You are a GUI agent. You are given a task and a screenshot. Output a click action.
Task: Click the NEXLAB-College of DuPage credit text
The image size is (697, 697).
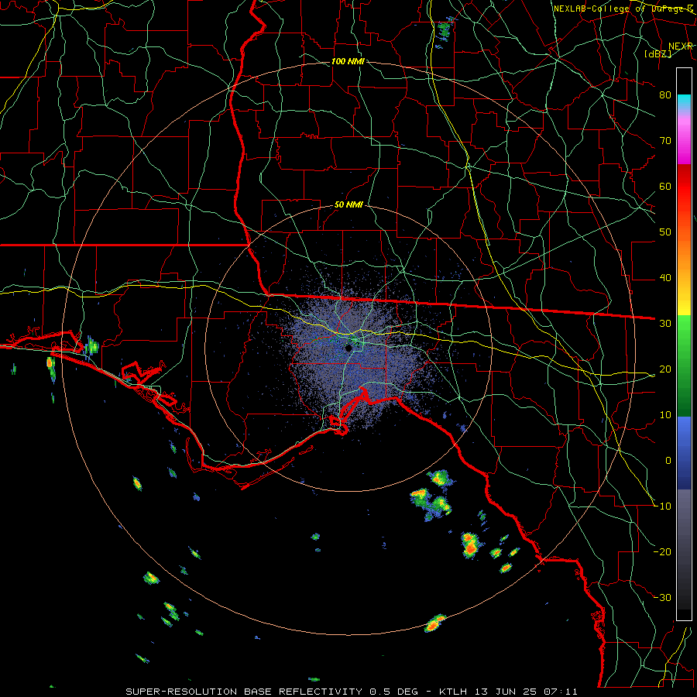623,9
